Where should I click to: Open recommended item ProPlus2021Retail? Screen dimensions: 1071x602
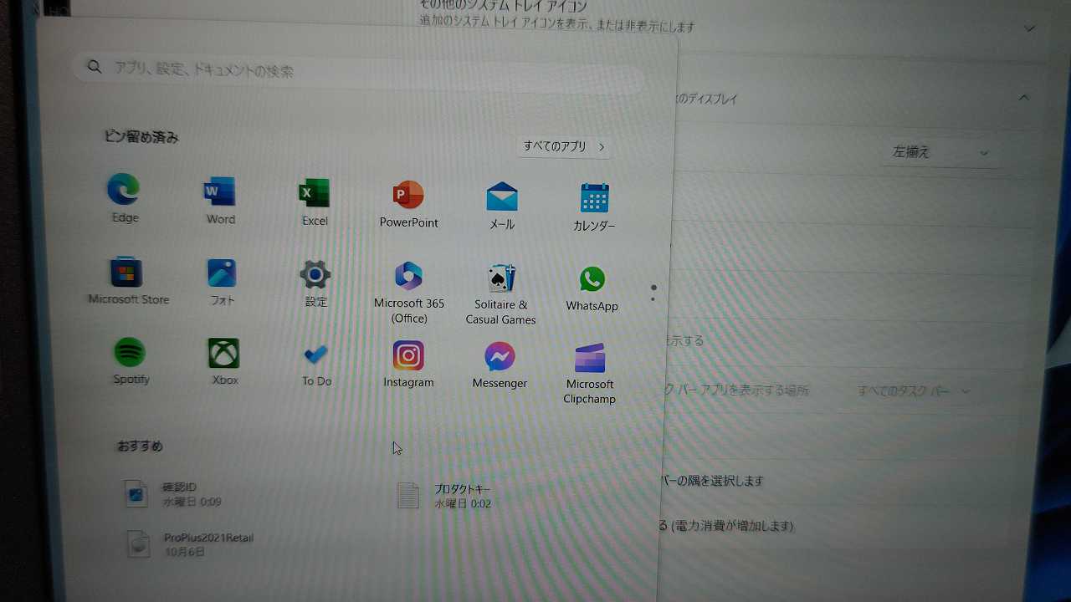click(x=190, y=544)
